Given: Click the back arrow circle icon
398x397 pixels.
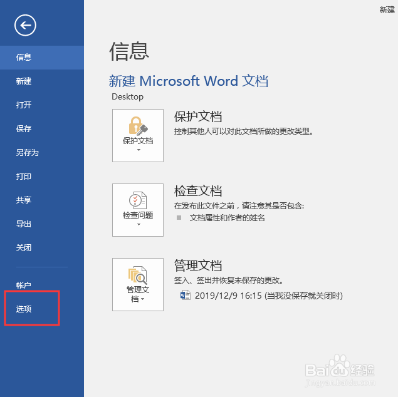Looking at the screenshot, I should tap(25, 25).
